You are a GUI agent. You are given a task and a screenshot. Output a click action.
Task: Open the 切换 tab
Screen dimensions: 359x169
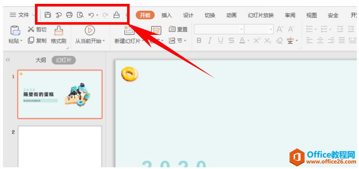210,15
